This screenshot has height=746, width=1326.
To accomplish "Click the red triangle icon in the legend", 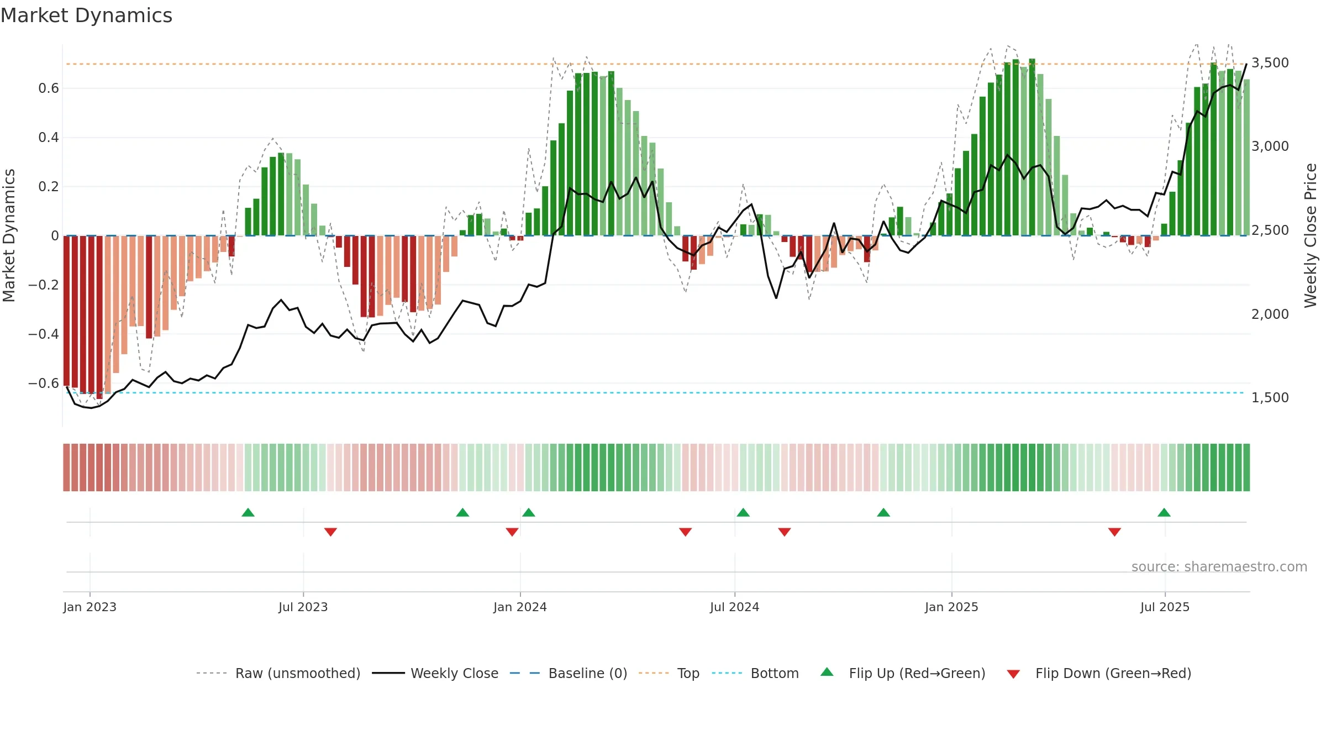I will pos(1013,674).
